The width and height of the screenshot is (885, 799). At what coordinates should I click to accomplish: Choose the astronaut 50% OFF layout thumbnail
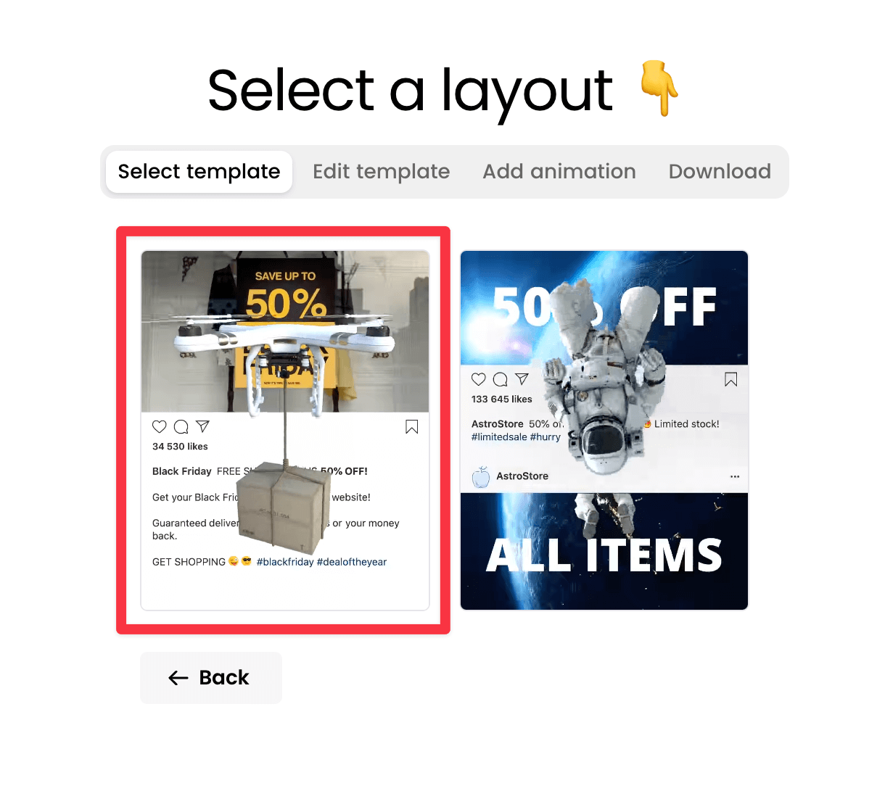click(604, 431)
